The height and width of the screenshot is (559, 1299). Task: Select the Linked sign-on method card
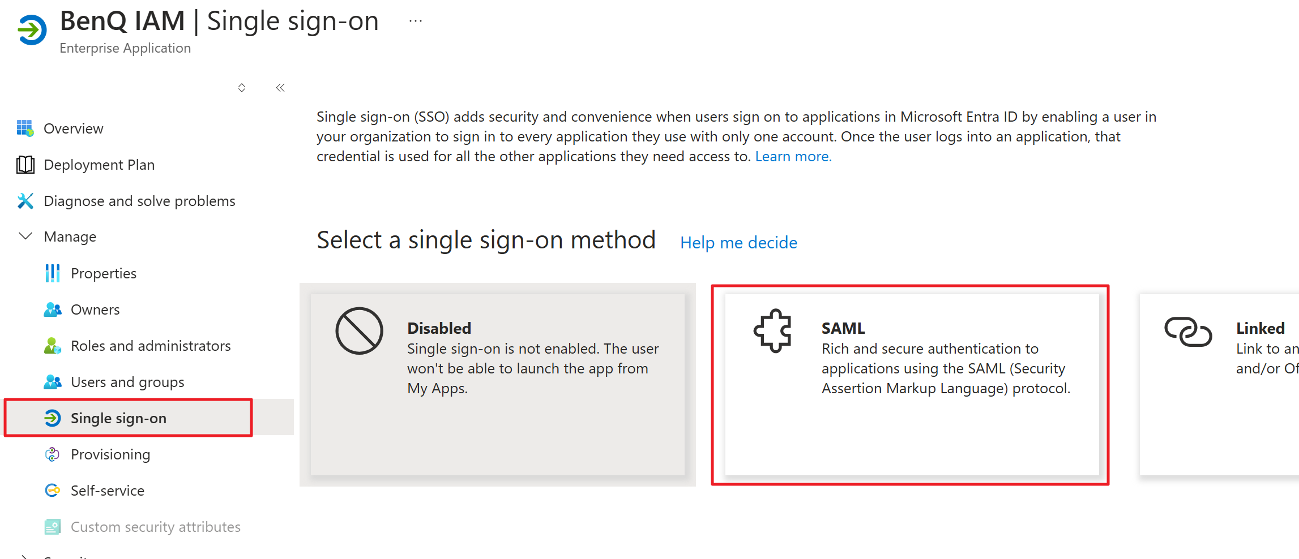tap(1217, 384)
